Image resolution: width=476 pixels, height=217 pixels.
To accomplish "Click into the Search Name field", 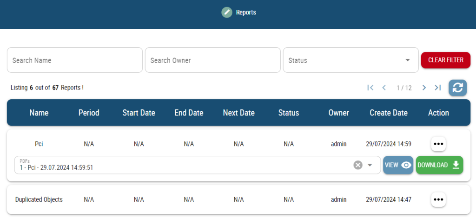I will (x=74, y=60).
